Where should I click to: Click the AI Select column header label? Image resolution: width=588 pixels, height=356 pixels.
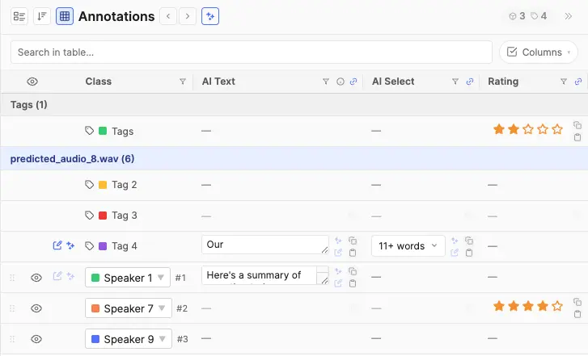coord(393,82)
